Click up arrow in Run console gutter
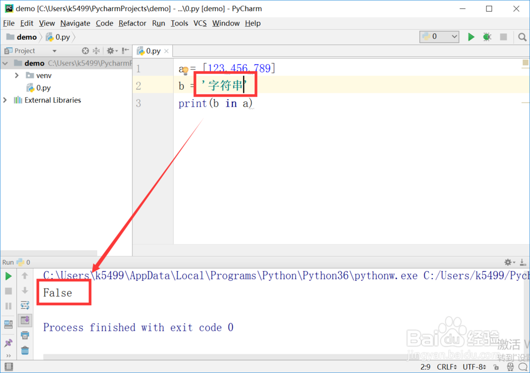The width and height of the screenshot is (530, 373). click(25, 275)
